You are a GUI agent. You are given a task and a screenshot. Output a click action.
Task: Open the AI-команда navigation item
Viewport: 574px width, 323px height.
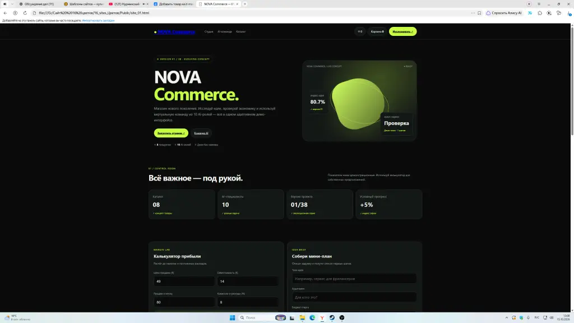pos(224,31)
